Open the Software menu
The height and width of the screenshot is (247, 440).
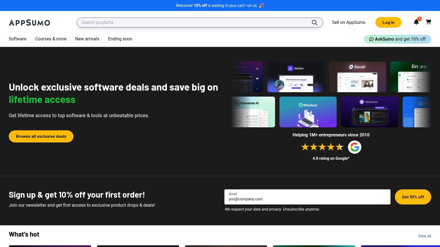coord(18,39)
